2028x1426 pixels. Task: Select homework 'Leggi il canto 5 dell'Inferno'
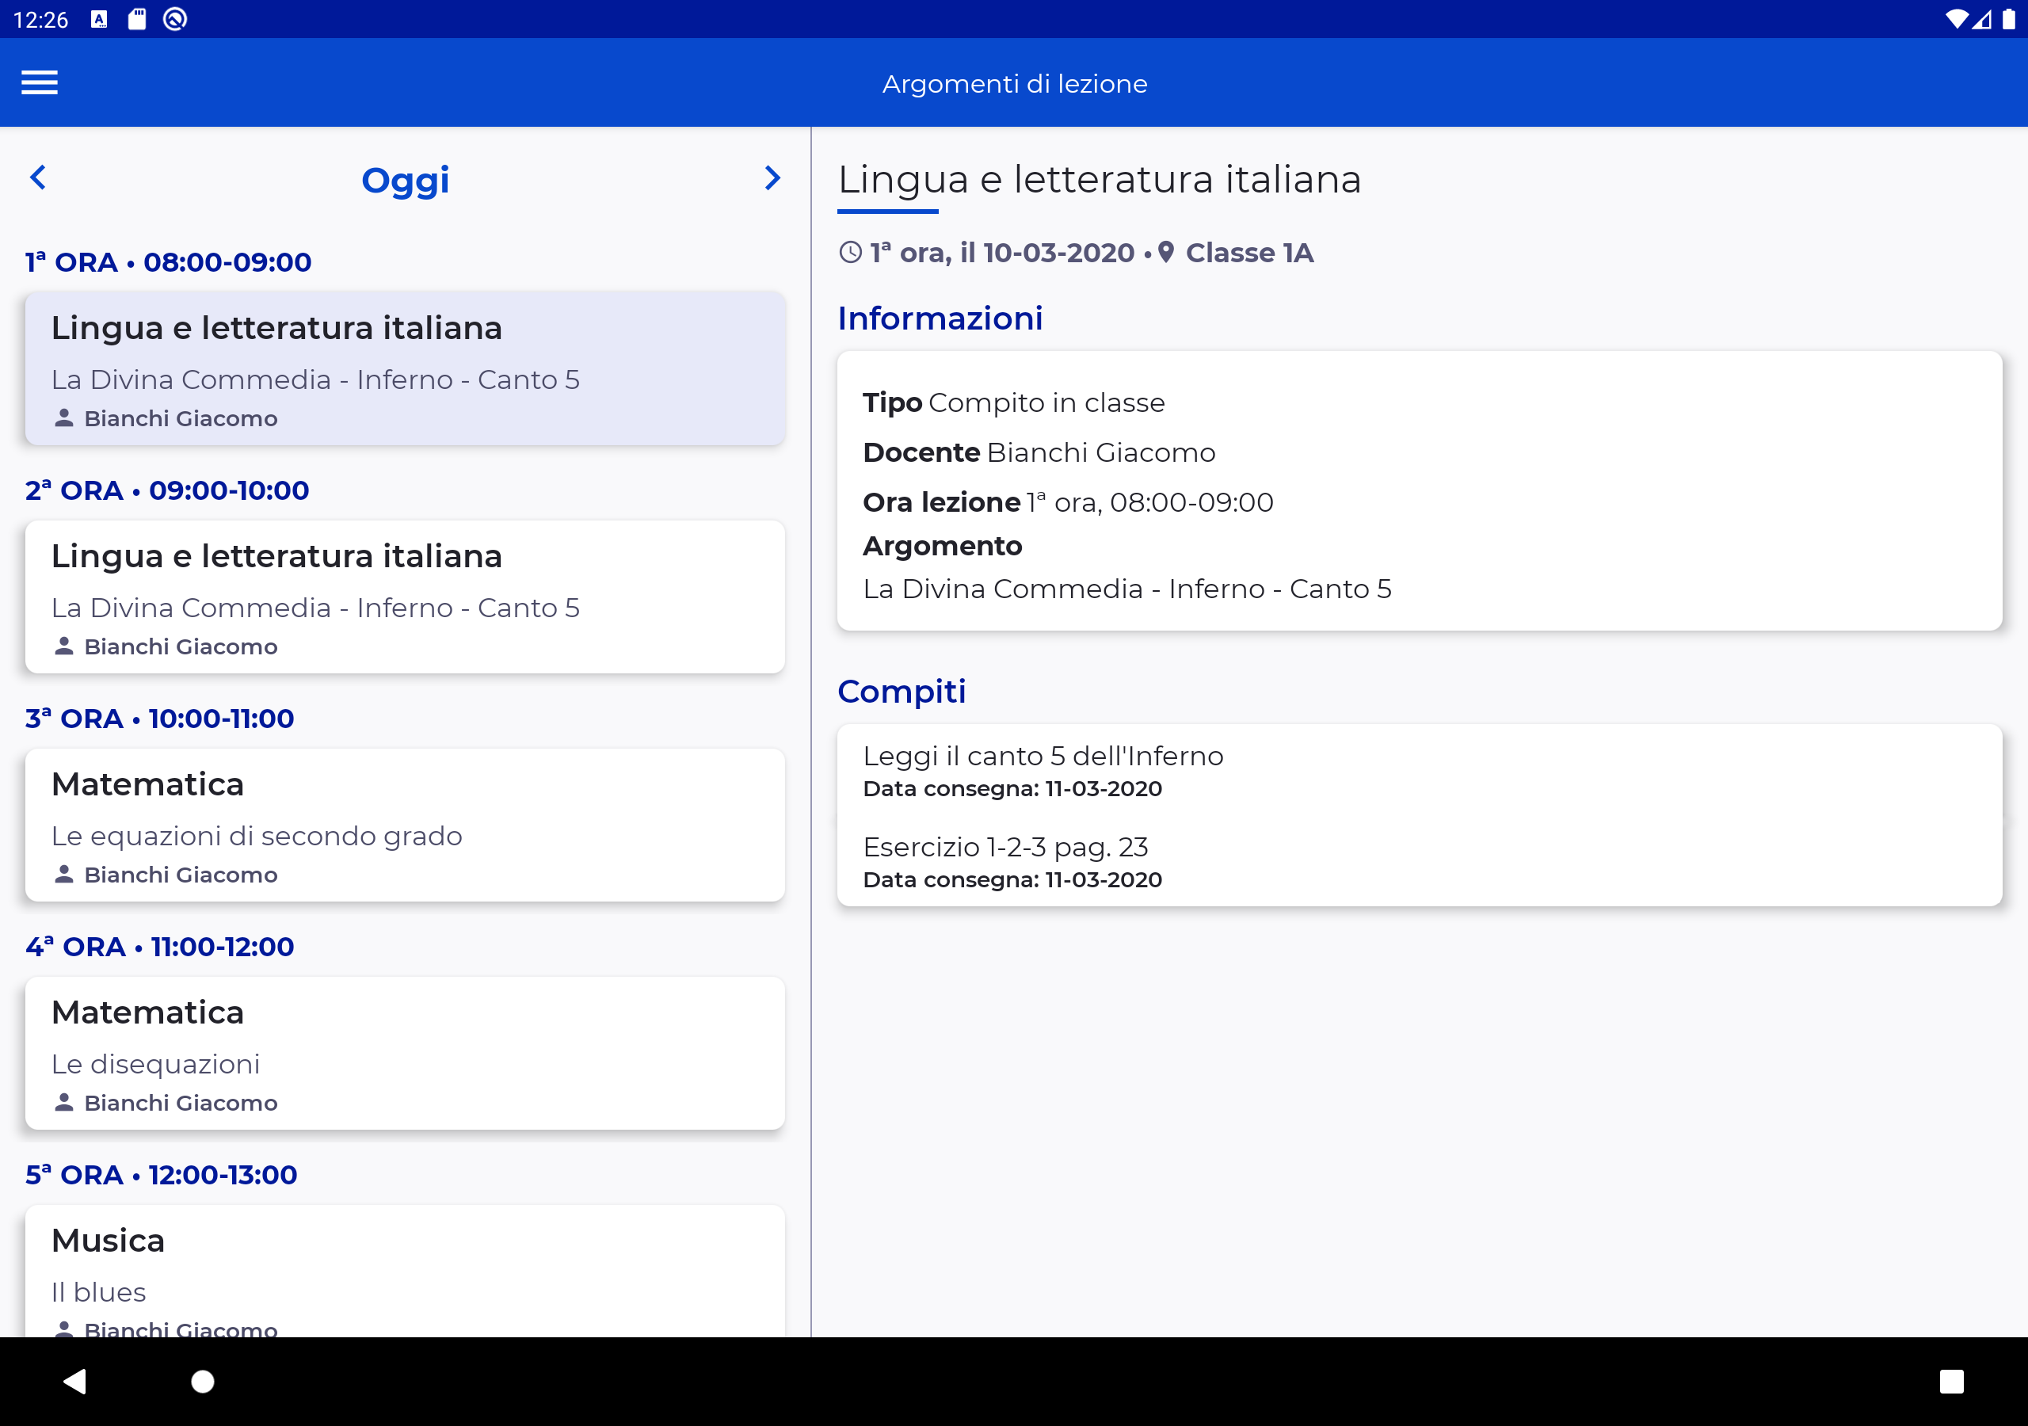[1420, 770]
